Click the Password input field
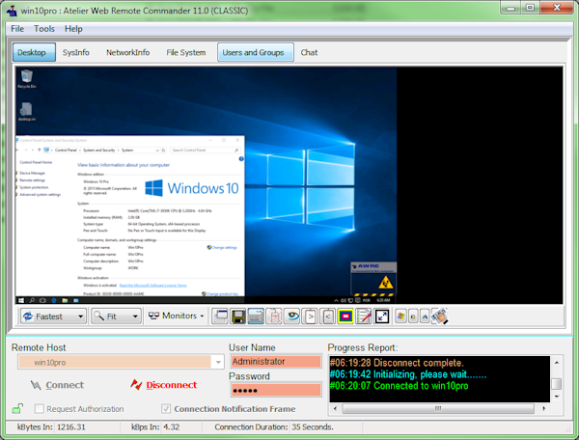Image resolution: width=579 pixels, height=440 pixels. pyautogui.click(x=276, y=390)
